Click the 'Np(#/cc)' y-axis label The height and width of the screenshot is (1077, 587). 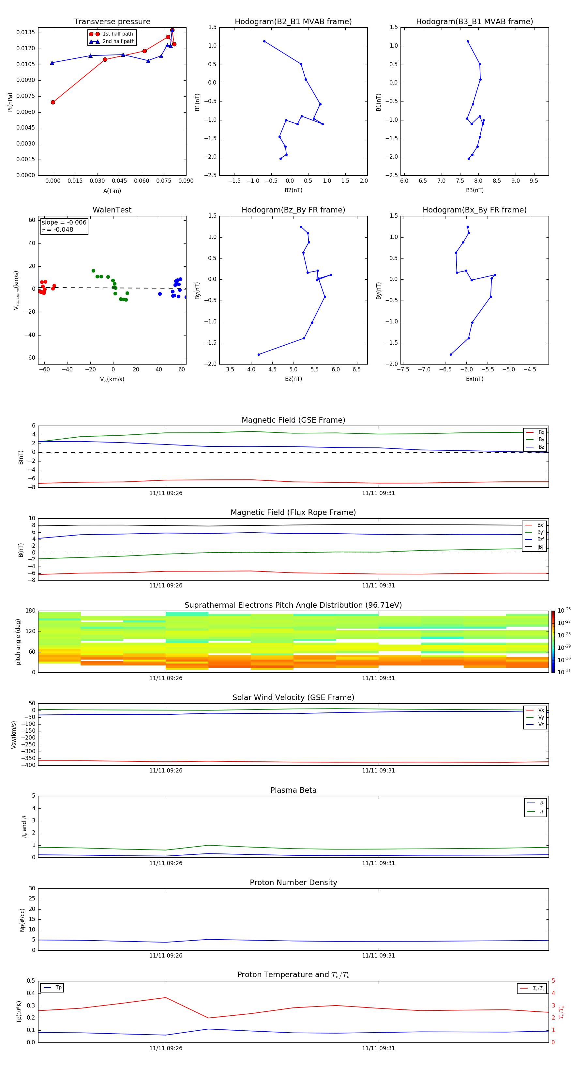pyautogui.click(x=22, y=920)
